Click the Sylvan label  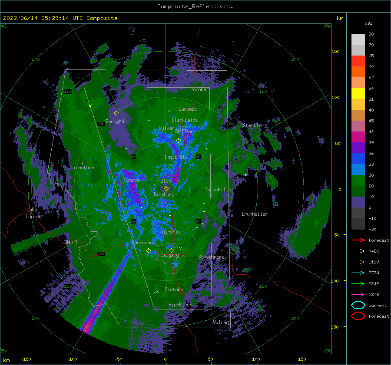(x=166, y=128)
